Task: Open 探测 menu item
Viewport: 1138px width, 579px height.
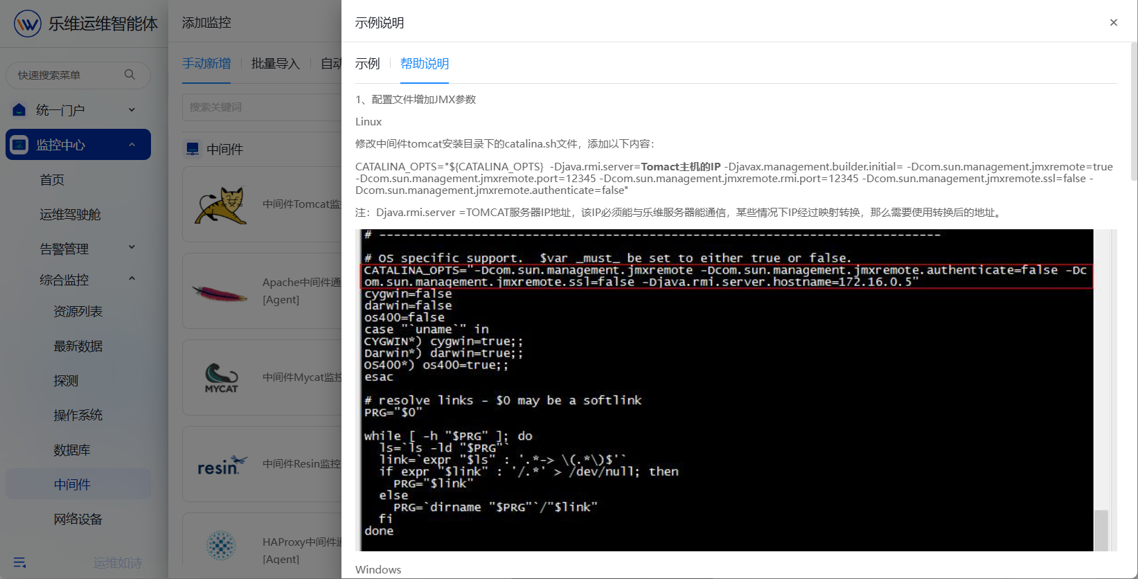Action: pyautogui.click(x=66, y=381)
